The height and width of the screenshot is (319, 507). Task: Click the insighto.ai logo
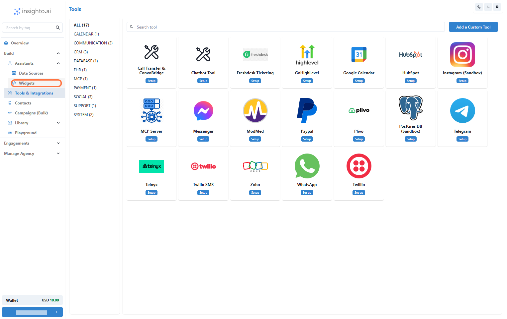[x=32, y=11]
